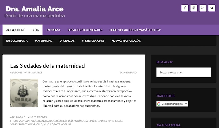Open Servicios Profesionales in navigation
Image resolution: width=219 pixels, height=128 pixels.
point(85,30)
